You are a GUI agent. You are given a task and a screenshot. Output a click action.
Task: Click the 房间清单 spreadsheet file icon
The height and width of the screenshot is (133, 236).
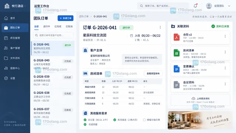pos(177,53)
